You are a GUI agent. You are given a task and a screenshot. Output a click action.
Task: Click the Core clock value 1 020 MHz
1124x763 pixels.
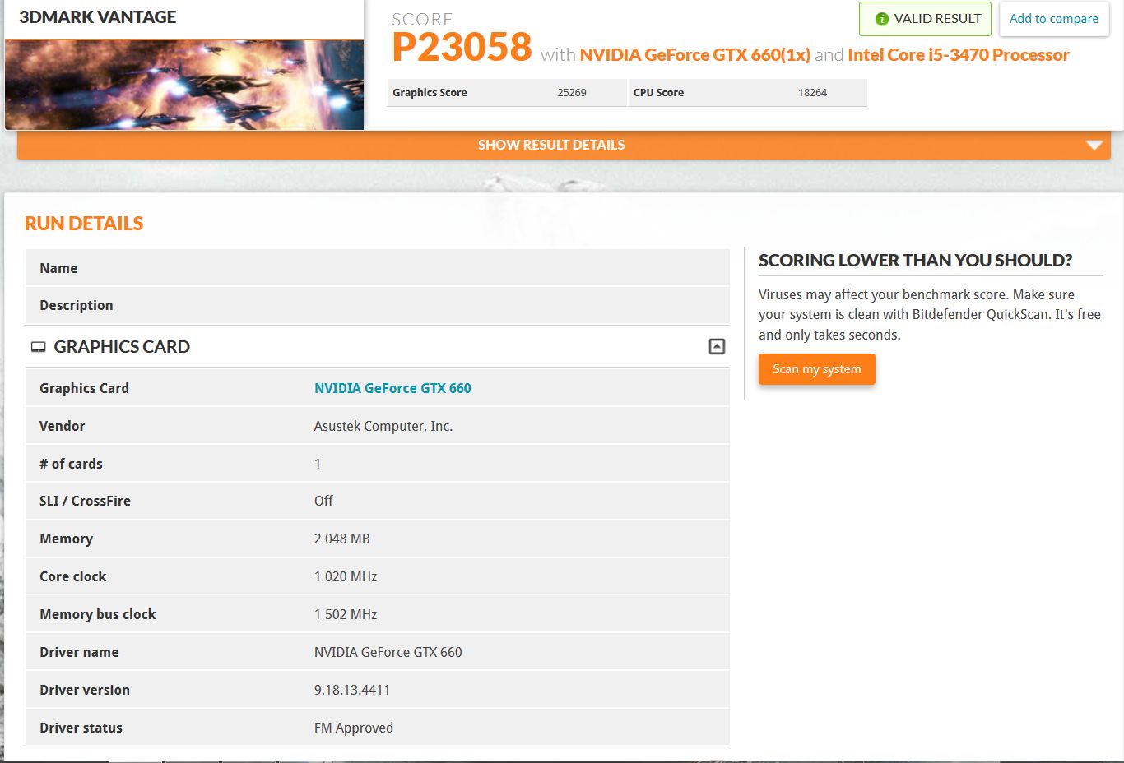pyautogui.click(x=346, y=576)
